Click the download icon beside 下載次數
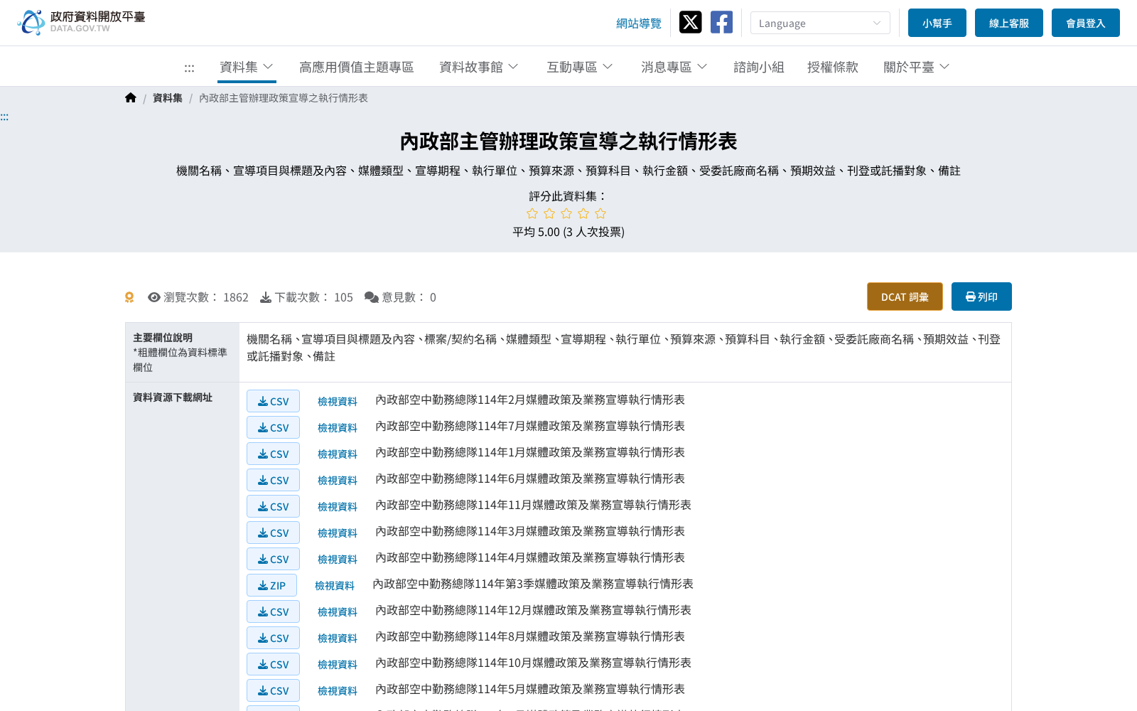The image size is (1137, 711). click(266, 297)
